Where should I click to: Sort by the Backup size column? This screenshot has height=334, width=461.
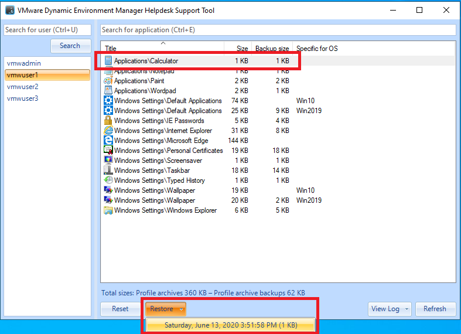[x=272, y=49]
